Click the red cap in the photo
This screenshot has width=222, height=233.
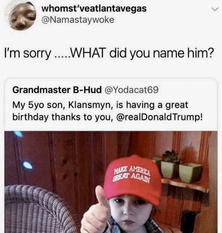pos(134,179)
